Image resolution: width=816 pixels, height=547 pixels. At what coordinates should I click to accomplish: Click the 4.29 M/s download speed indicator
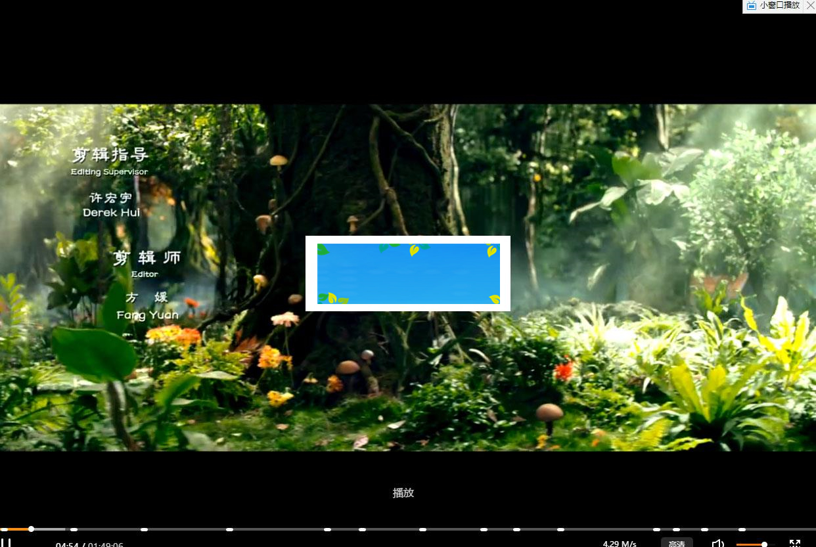tap(620, 544)
